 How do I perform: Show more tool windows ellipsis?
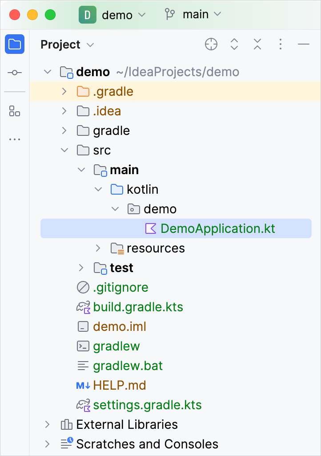[x=15, y=139]
